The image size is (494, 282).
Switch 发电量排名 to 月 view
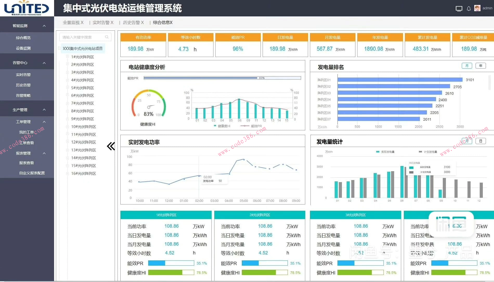point(467,66)
